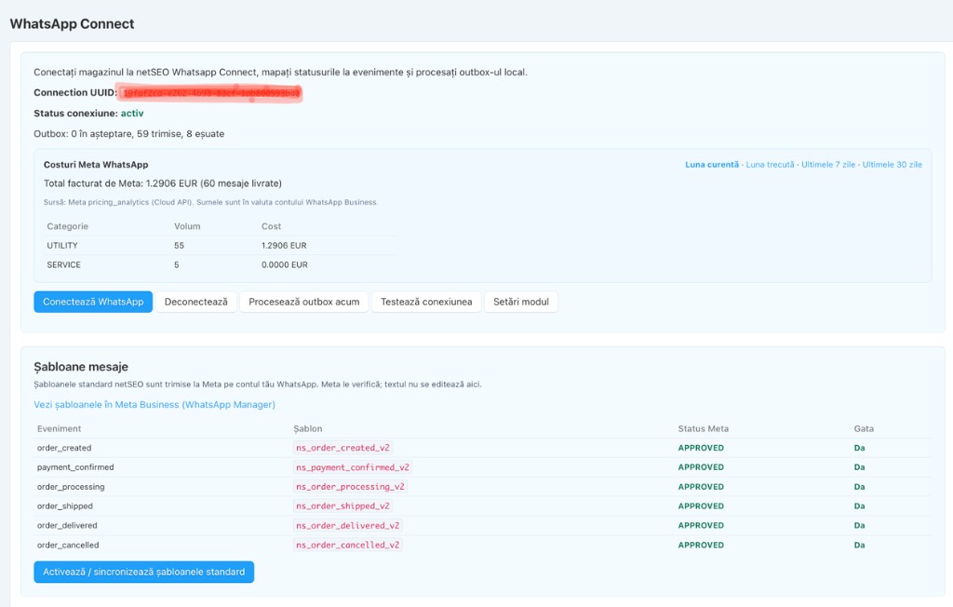Image resolution: width=953 pixels, height=607 pixels.
Task: Click the Total facturat de Meta line
Action: pyautogui.click(x=162, y=183)
